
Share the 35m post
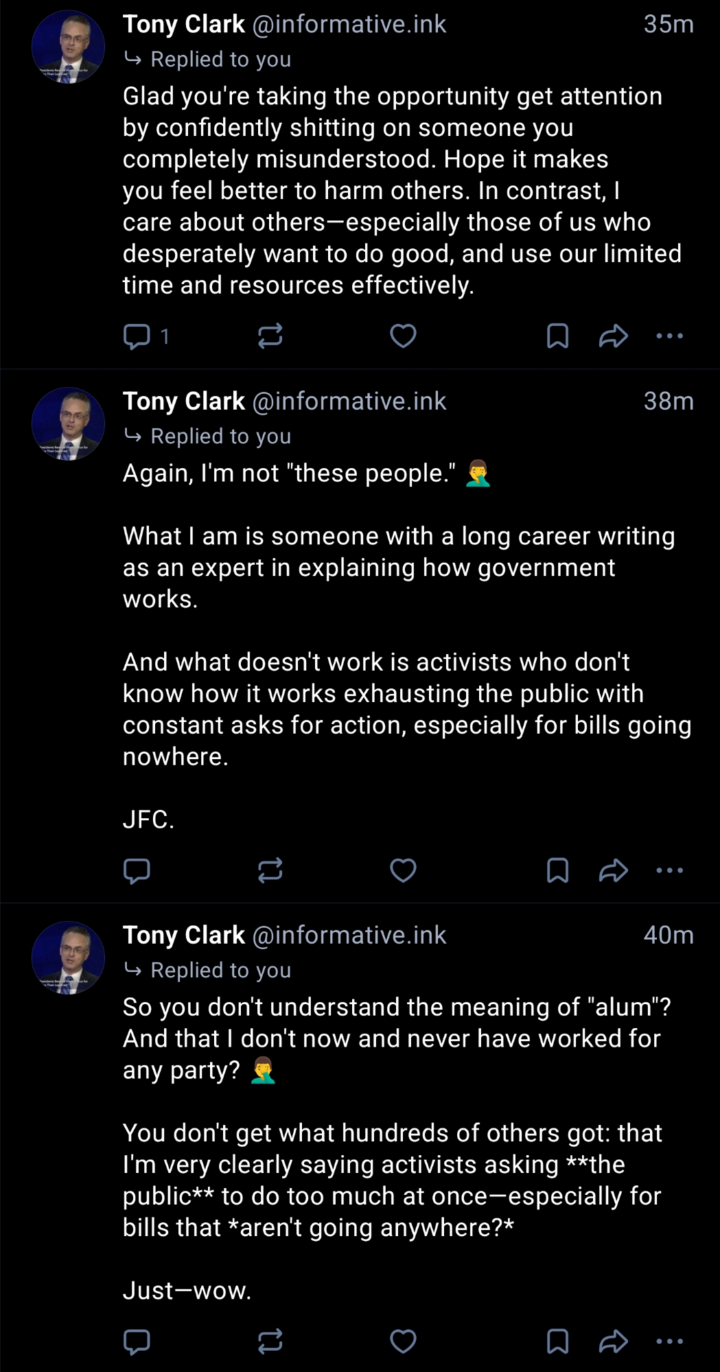[x=613, y=336]
